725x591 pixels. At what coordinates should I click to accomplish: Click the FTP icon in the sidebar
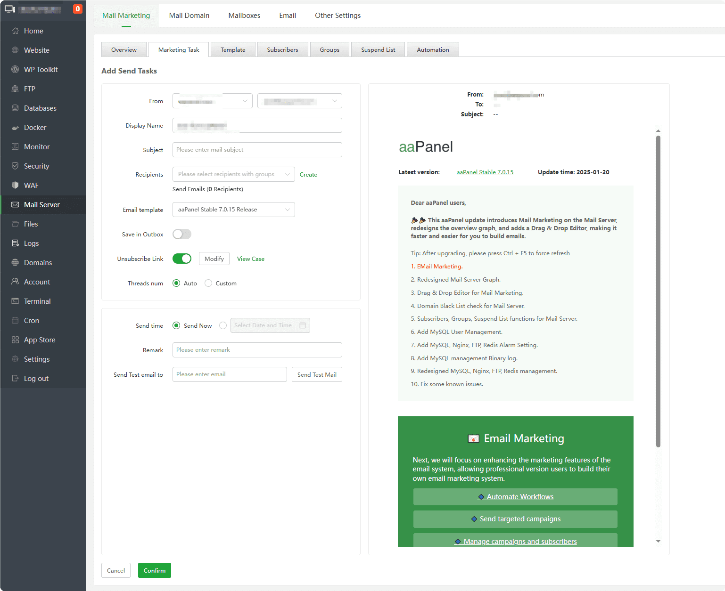15,89
